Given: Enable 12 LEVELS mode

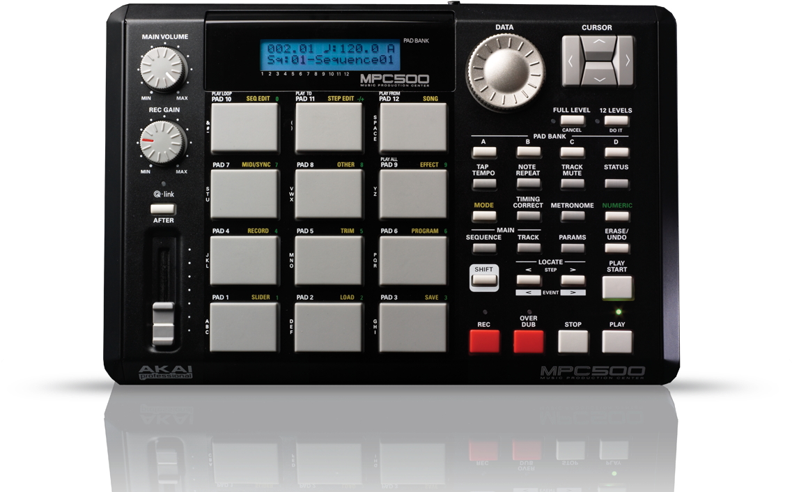Looking at the screenshot, I should 616,120.
